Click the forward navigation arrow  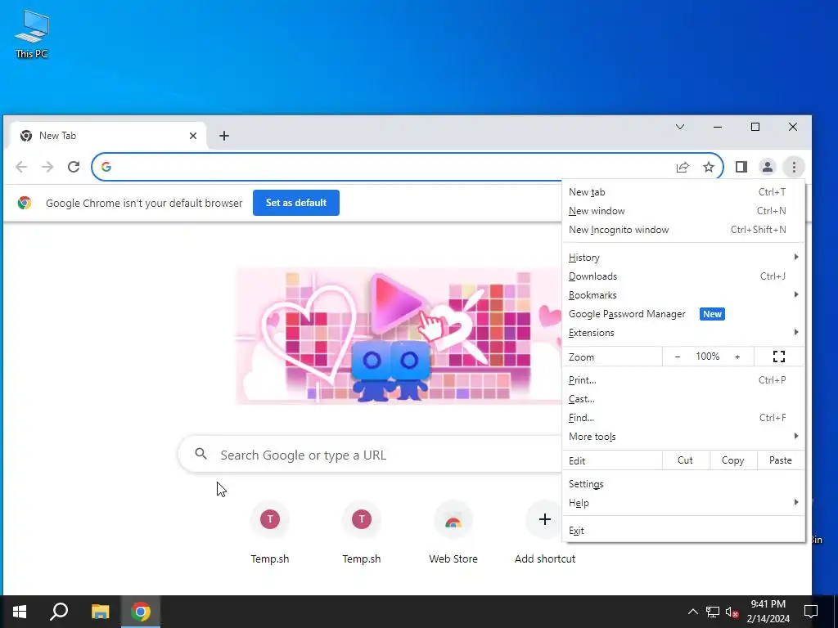point(47,167)
